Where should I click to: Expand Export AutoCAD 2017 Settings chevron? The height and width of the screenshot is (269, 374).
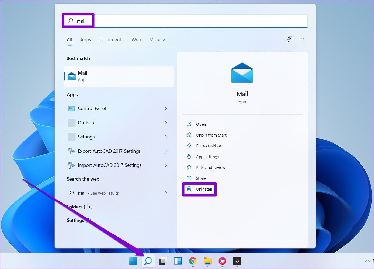(166, 151)
